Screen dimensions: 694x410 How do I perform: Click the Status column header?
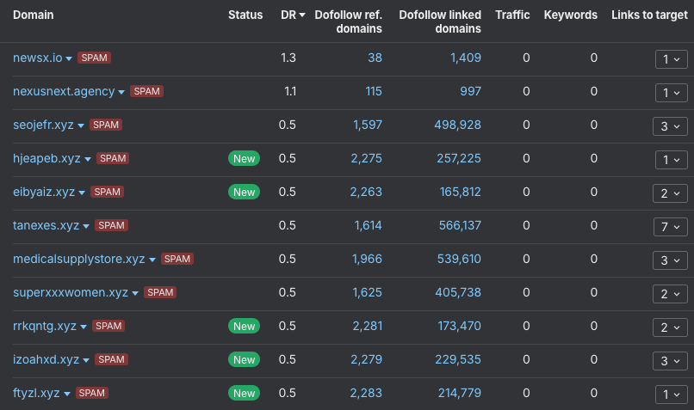245,15
